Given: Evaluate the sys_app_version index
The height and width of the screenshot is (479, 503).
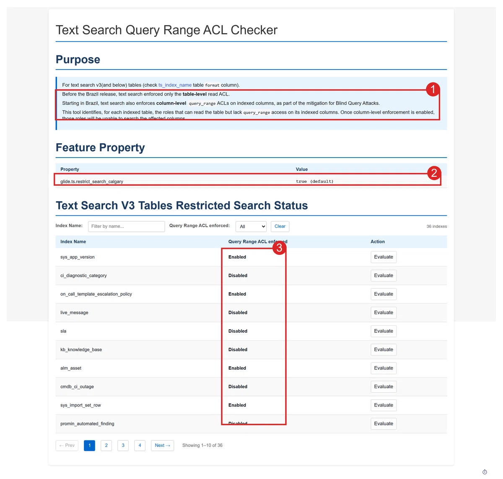Looking at the screenshot, I should (384, 257).
